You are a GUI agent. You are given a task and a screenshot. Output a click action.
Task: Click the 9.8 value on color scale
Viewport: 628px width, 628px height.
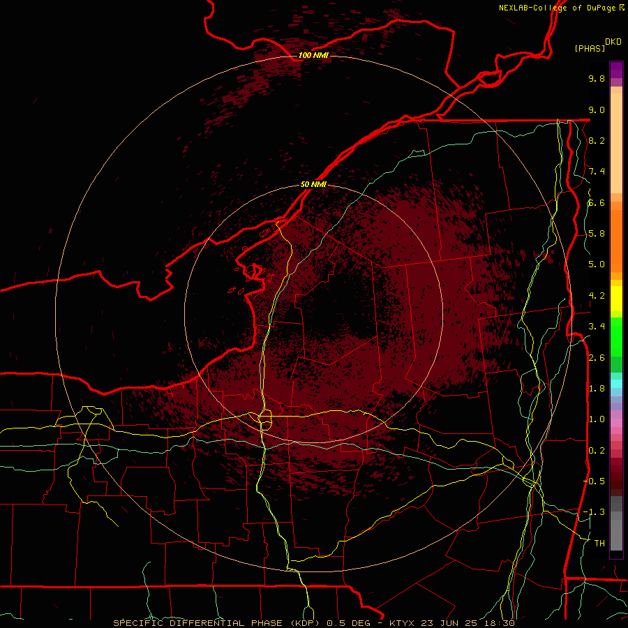[x=597, y=78]
